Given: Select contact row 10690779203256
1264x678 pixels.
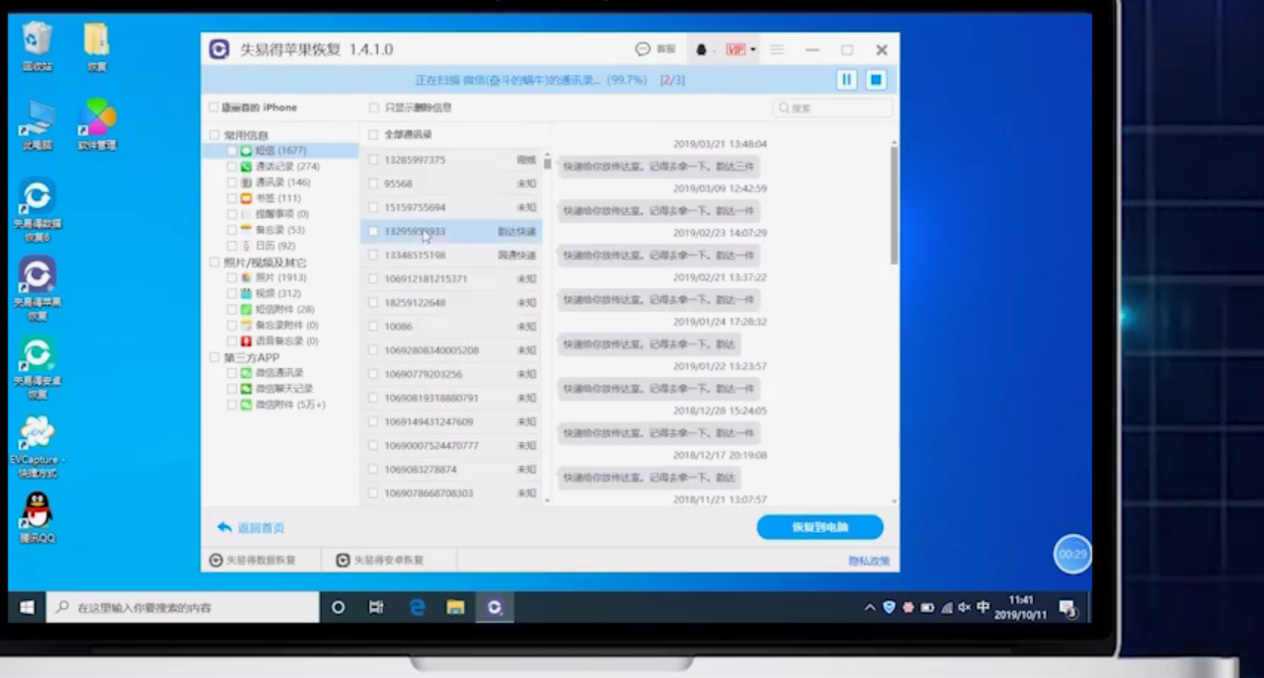Looking at the screenshot, I should pos(450,374).
